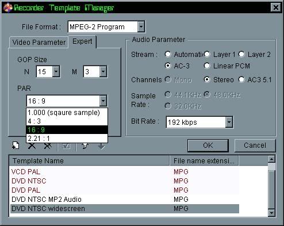Select the Automatic stream radio button

click(168, 54)
